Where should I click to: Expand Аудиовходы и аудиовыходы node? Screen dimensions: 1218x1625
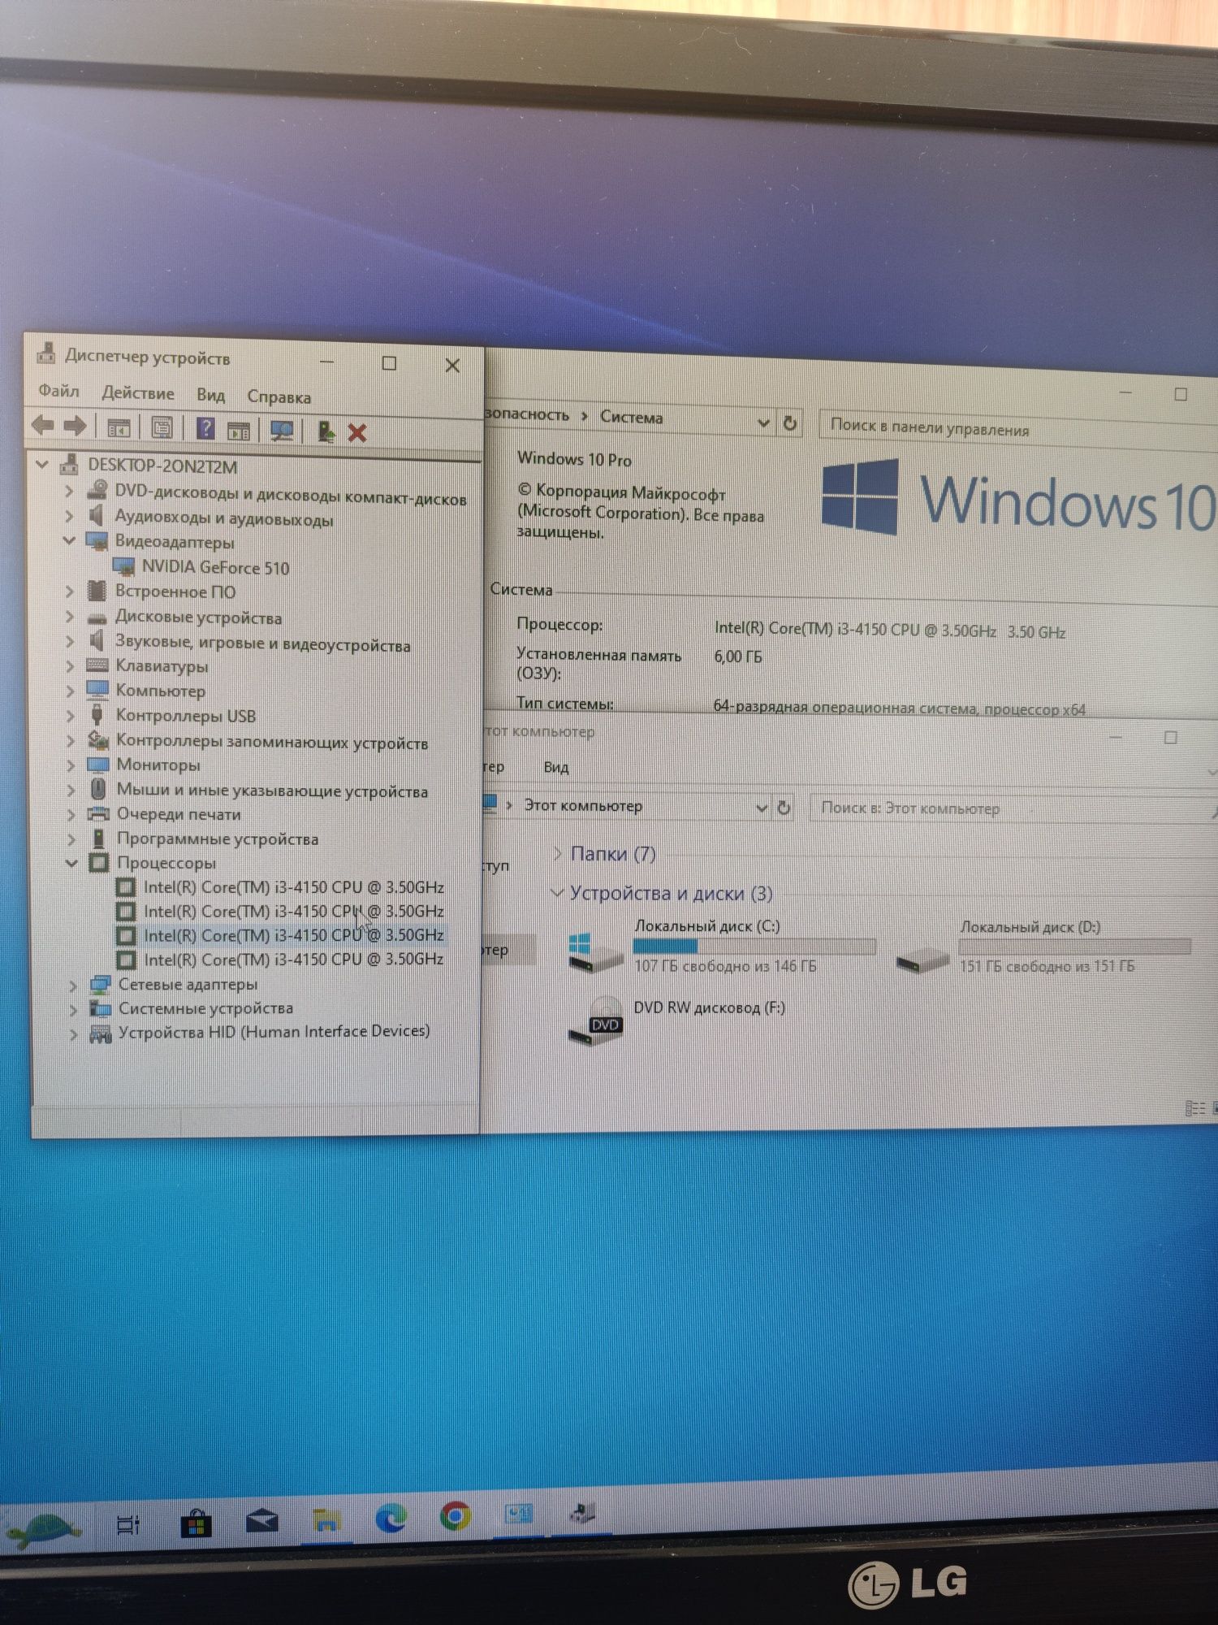pos(69,515)
